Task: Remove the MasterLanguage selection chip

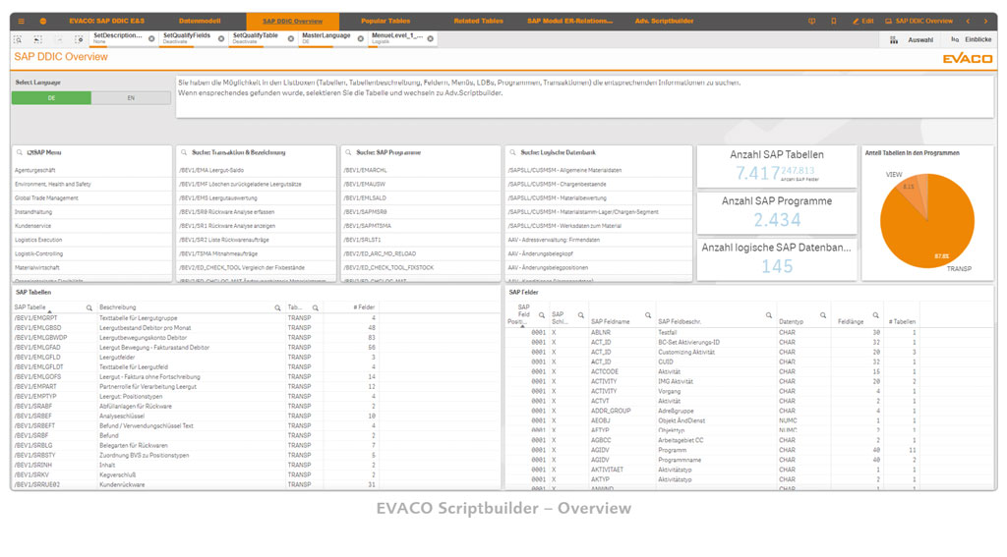Action: pos(360,39)
